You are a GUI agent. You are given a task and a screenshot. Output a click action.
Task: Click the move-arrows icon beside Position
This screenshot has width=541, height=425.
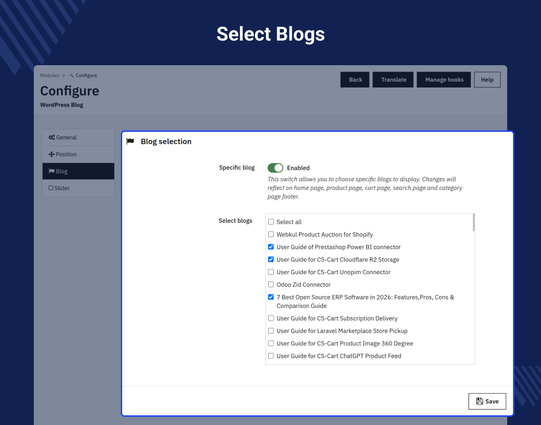51,154
